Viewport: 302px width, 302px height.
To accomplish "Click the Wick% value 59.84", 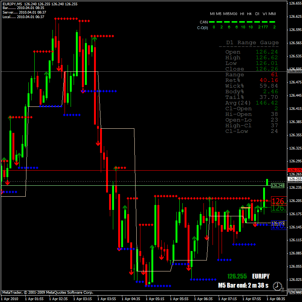I will coord(269,86).
